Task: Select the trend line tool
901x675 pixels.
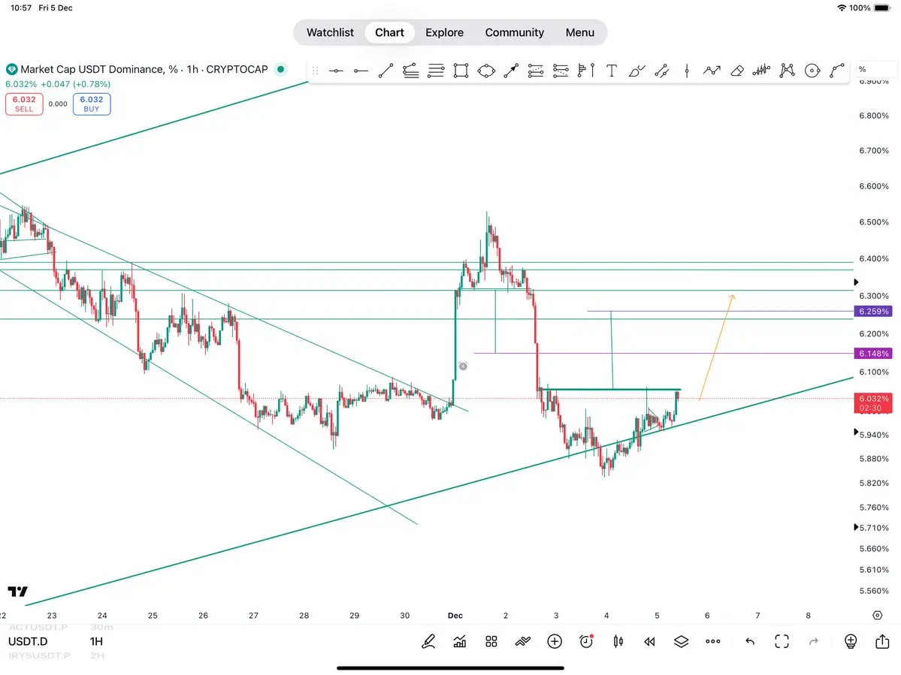Action: tap(385, 71)
